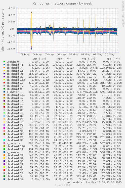The width and height of the screenshot is (125, 188).
Task: Click the 'db domid 42' legend label
Action: 15,86
